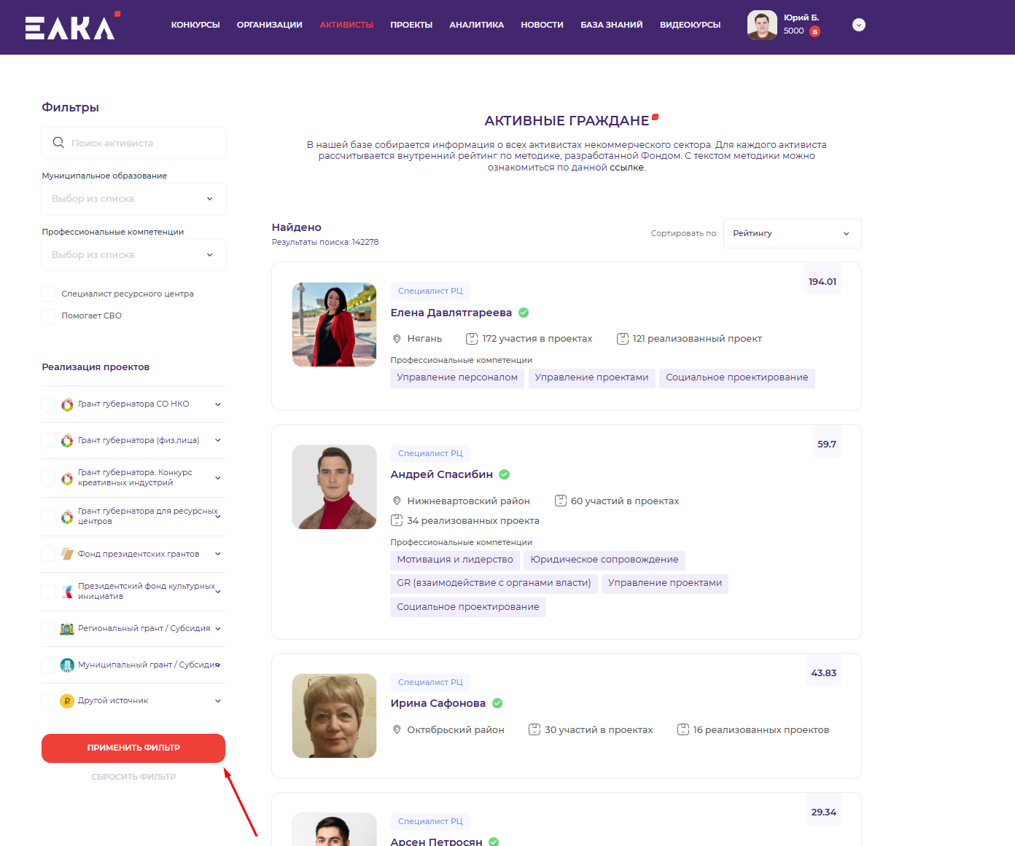Click the Управление персоналом competency tag

tap(457, 377)
